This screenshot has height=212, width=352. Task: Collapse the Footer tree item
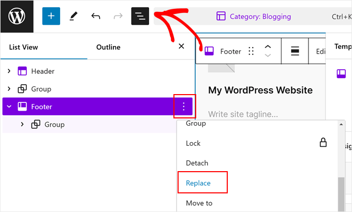coord(9,107)
